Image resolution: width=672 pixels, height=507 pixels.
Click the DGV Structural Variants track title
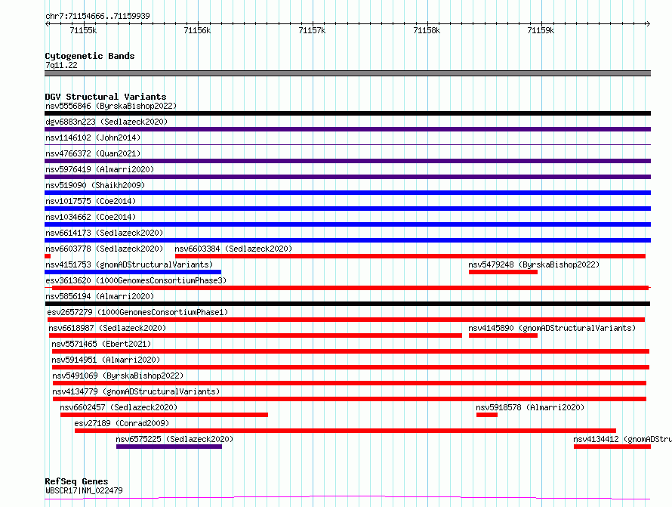(106, 97)
